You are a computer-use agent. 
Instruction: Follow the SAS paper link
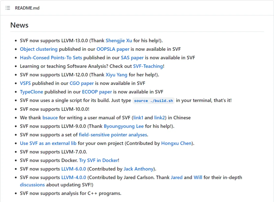[x=132, y=58]
